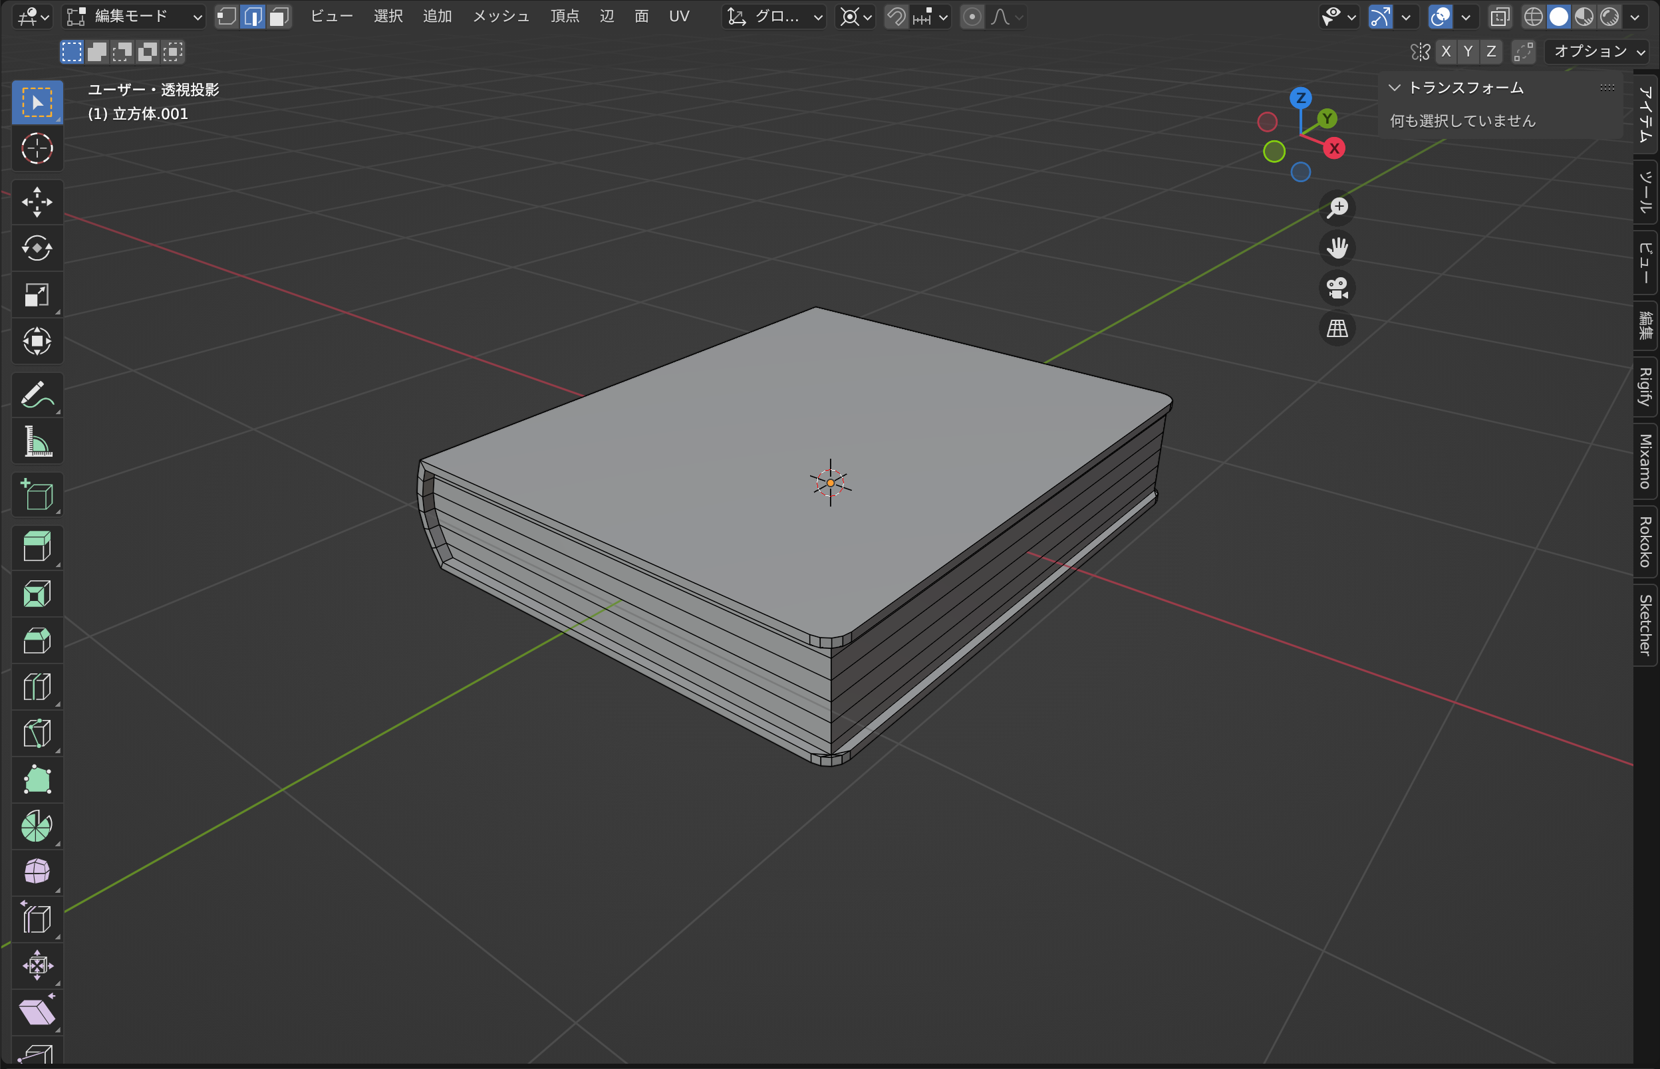This screenshot has width=1660, height=1069.
Task: Click the red X axis gizmo ball
Action: [1333, 148]
